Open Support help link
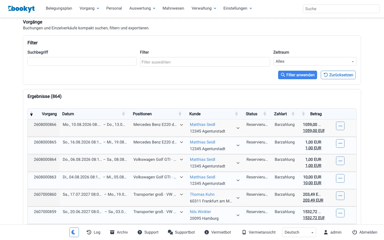 tap(148, 232)
